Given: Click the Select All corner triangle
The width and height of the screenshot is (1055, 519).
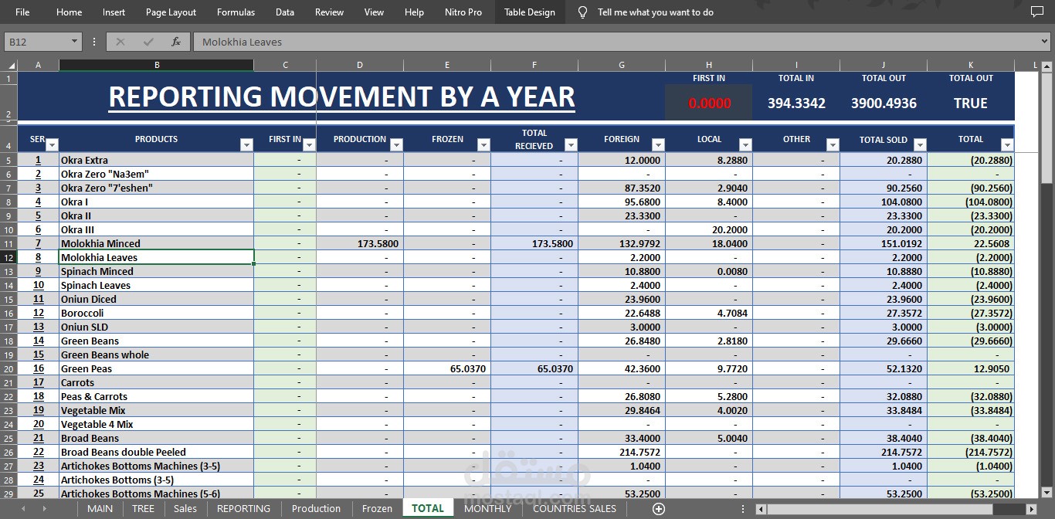Looking at the screenshot, I should (11, 66).
